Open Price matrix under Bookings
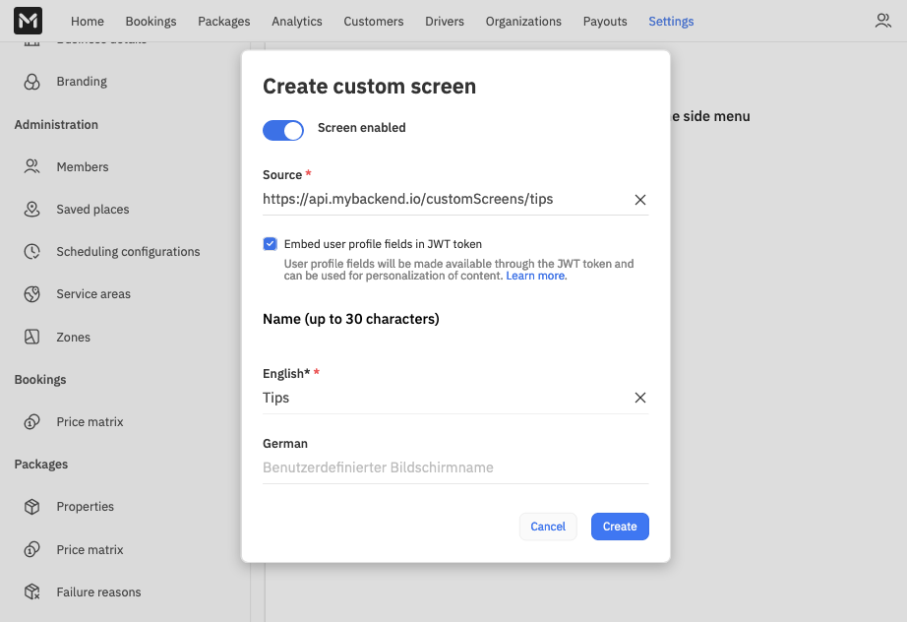 pos(90,422)
